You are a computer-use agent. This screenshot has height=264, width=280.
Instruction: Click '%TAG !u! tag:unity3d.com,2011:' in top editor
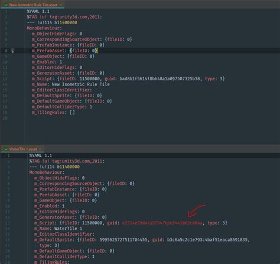click(64, 17)
